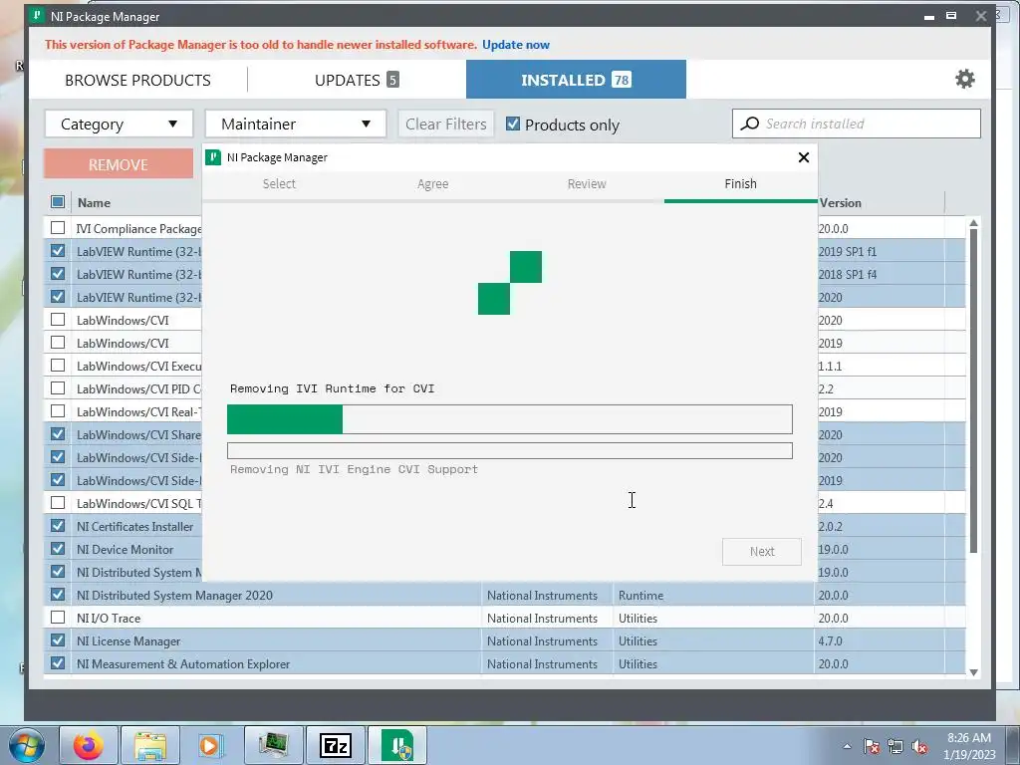Close the NI Package Manager progress dialog
Viewport: 1020px width, 765px height.
pos(804,157)
